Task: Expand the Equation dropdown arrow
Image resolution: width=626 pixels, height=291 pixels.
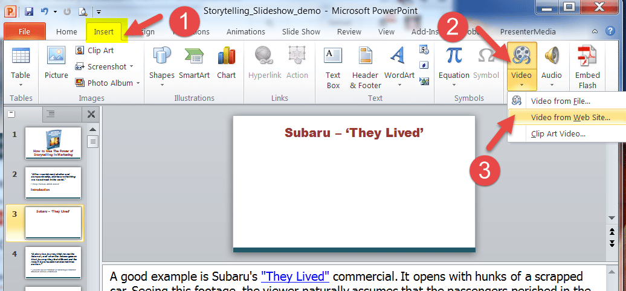Action: 454,85
